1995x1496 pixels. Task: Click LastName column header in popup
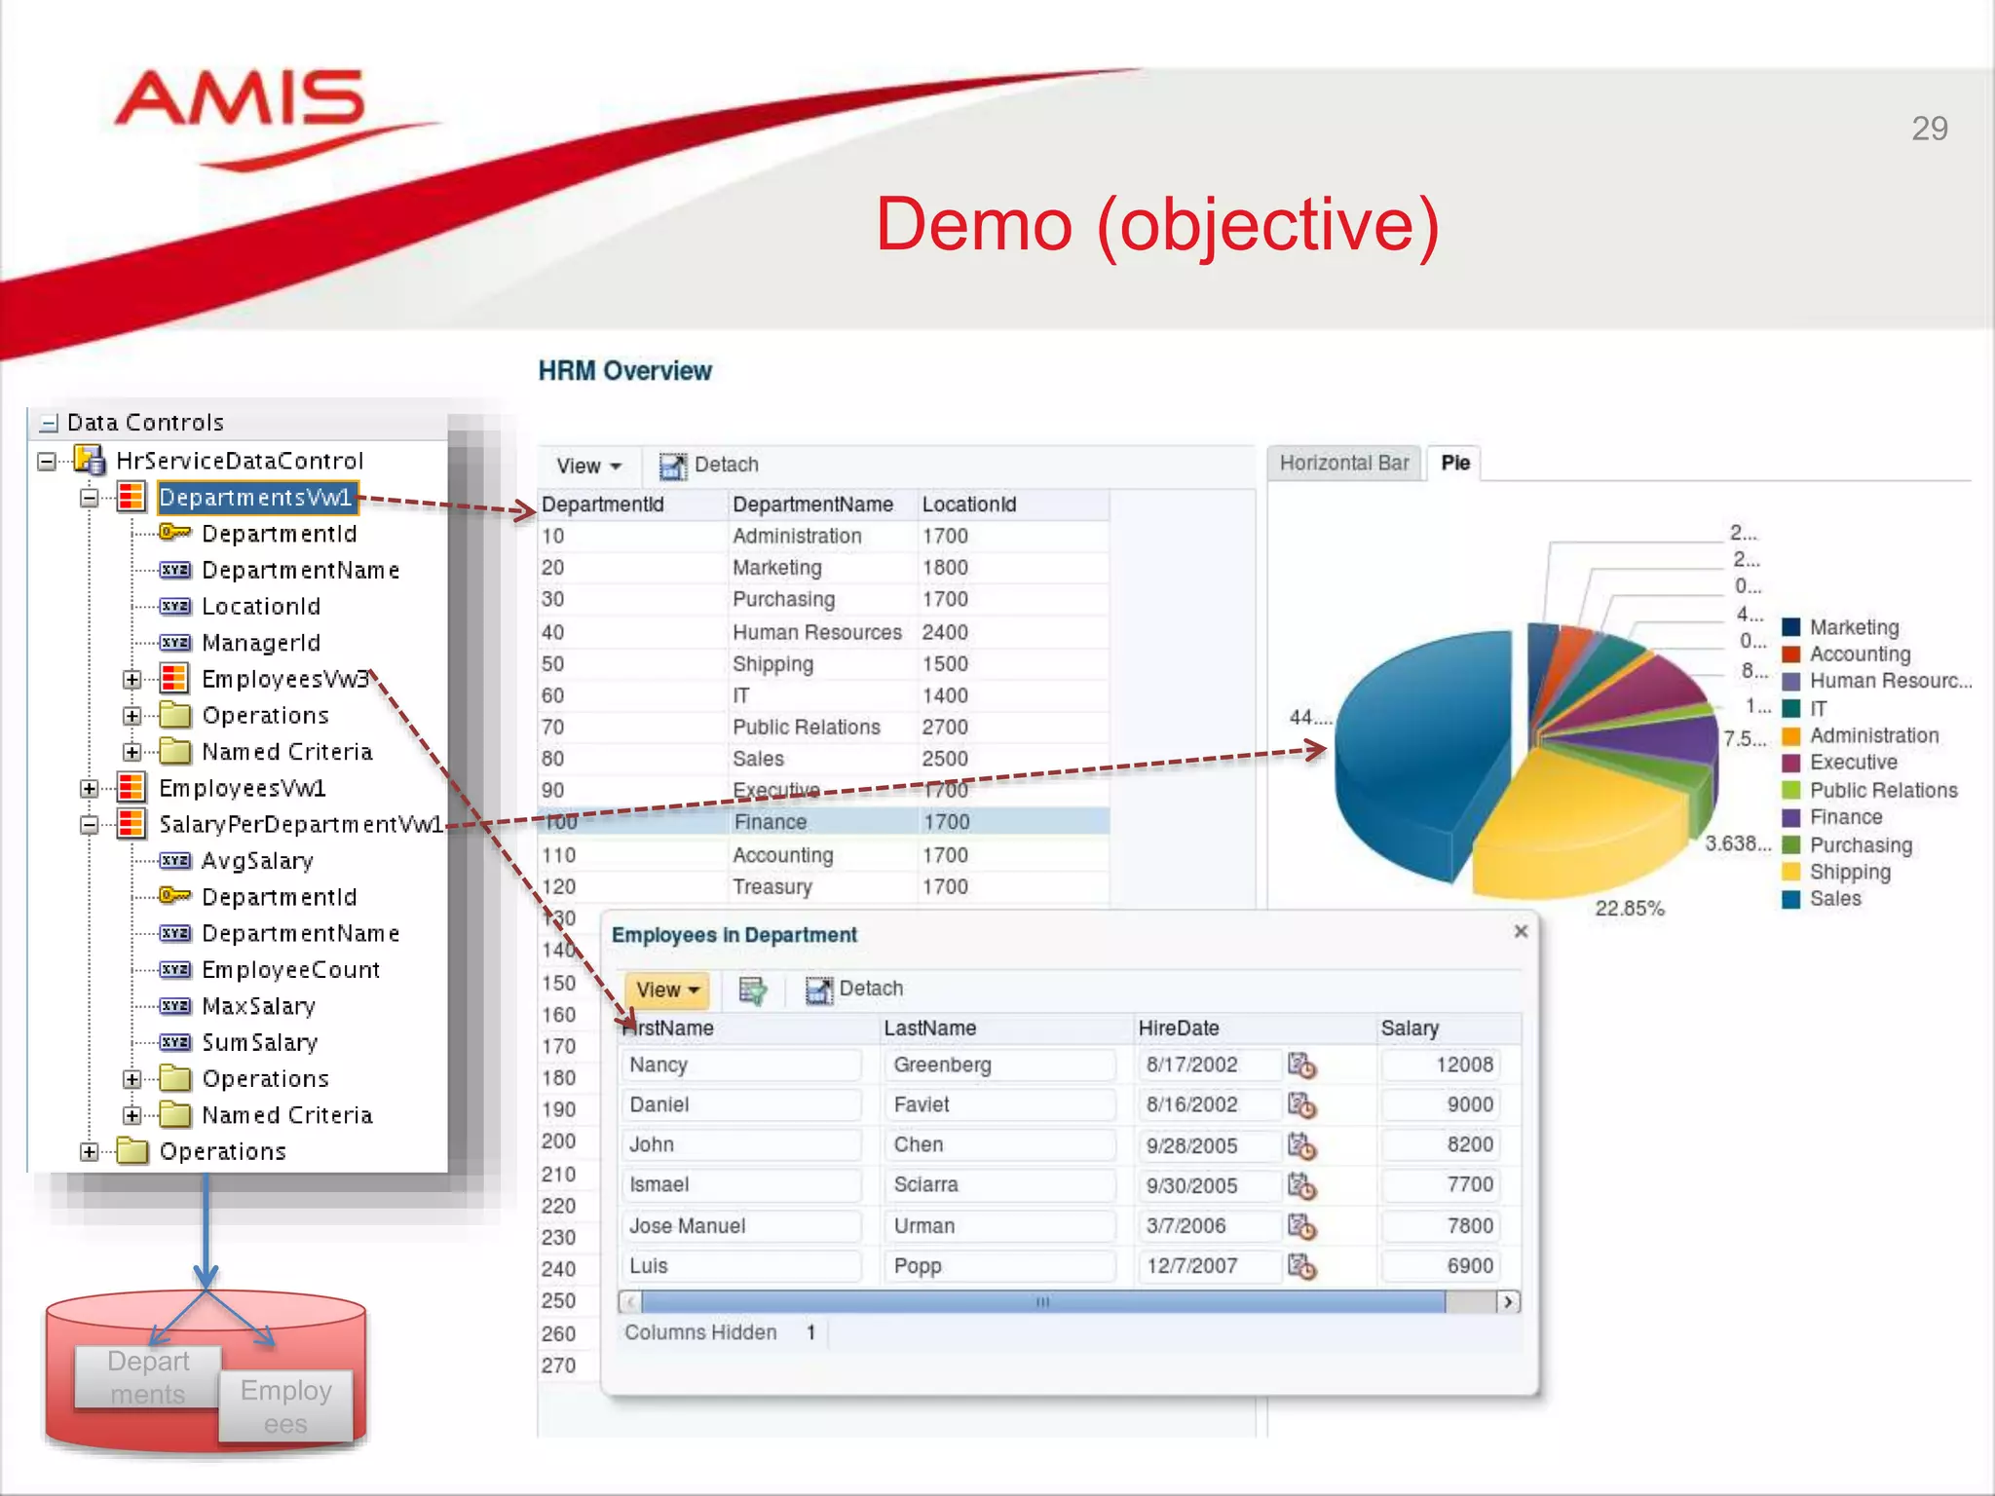(1007, 1028)
